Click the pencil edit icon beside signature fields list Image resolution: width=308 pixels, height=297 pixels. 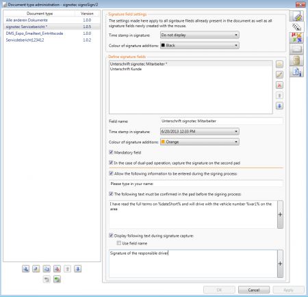click(x=279, y=74)
